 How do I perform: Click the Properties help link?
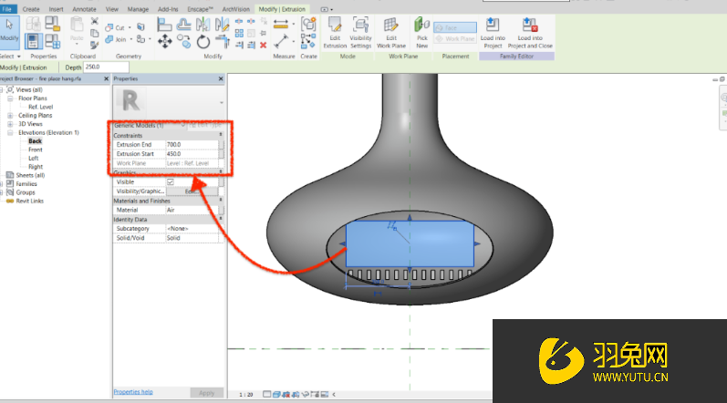point(133,392)
